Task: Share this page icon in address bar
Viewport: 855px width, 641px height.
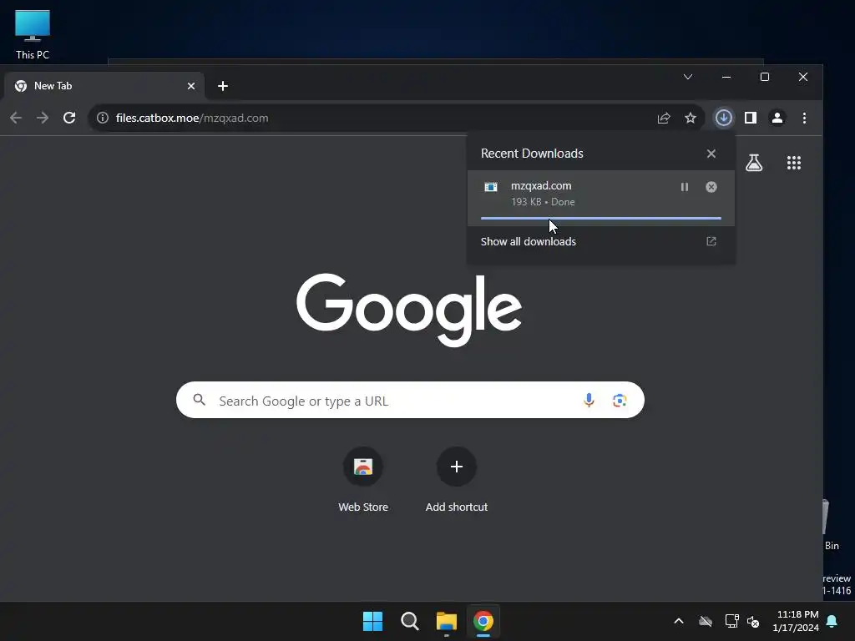Action: [x=664, y=118]
